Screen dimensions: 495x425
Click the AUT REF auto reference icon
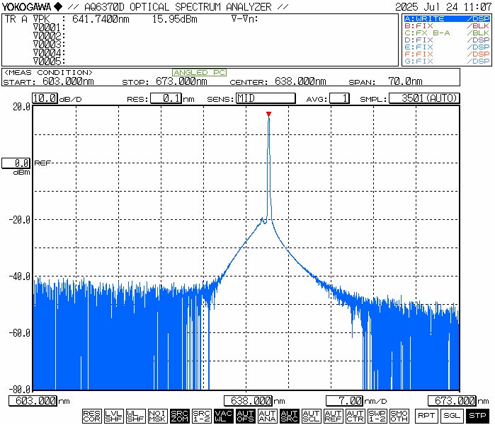tap(333, 416)
